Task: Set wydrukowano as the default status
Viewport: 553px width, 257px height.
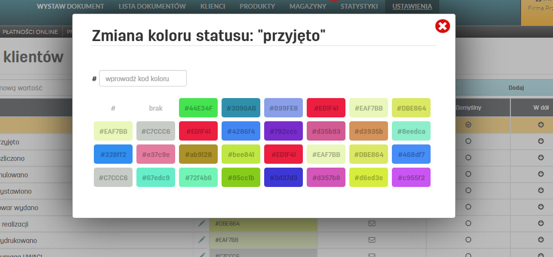Action: click(468, 240)
